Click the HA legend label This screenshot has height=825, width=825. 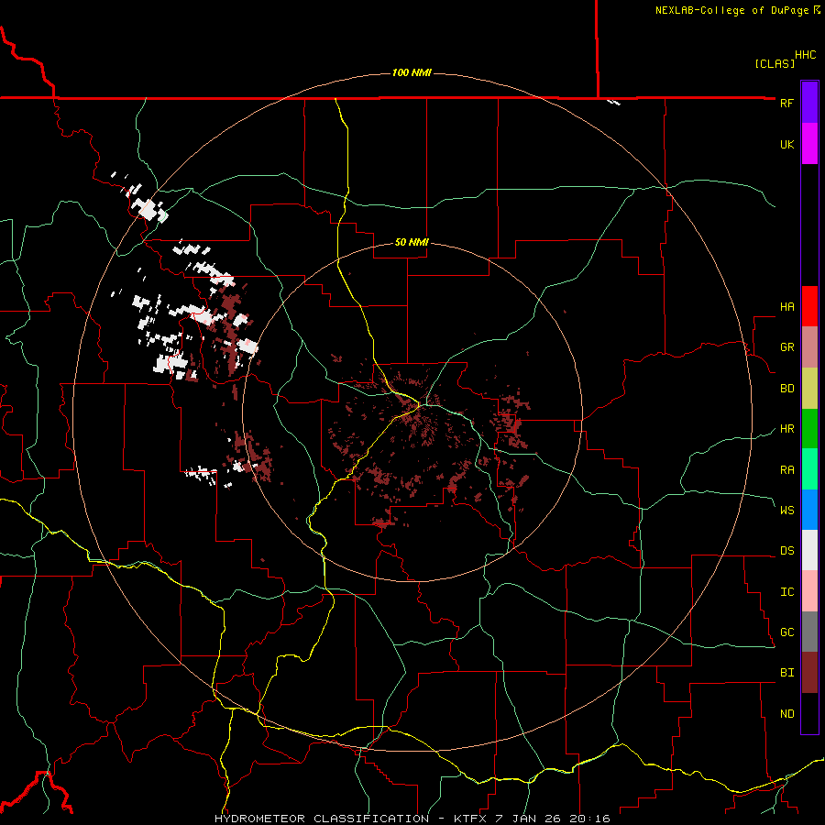(x=786, y=307)
